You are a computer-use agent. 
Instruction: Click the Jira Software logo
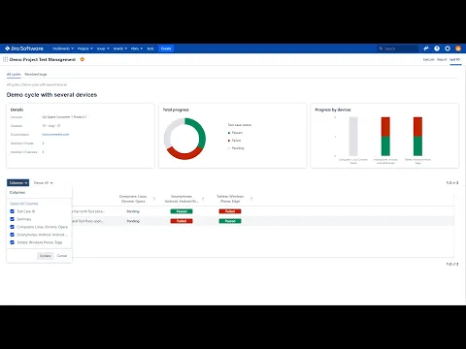click(x=24, y=48)
